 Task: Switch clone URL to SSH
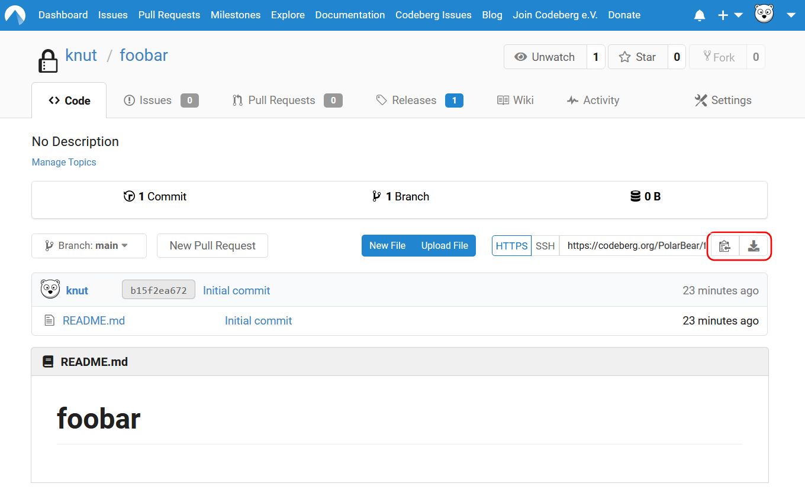(x=545, y=246)
